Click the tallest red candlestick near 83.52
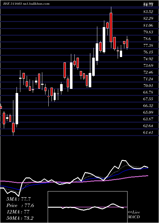 (x=111, y=27)
